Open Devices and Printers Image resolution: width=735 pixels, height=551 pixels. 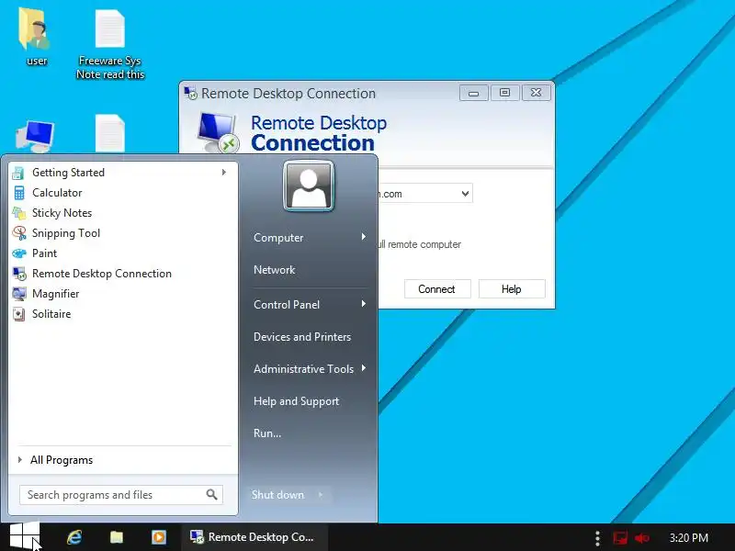[302, 337]
